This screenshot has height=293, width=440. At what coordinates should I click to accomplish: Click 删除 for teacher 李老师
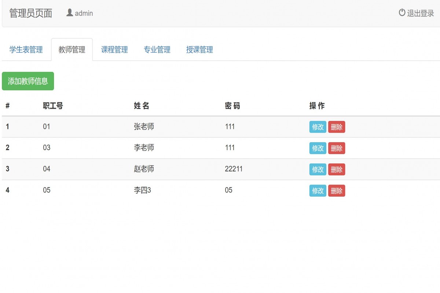pos(337,148)
